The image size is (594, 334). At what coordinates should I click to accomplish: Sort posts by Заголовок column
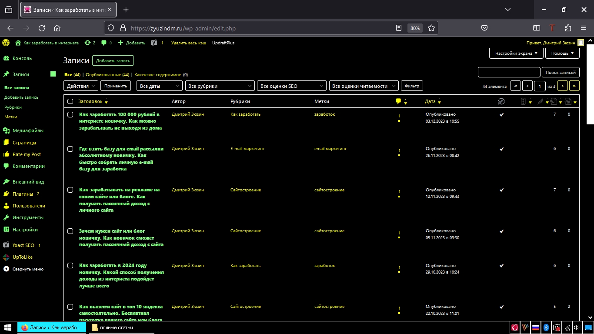click(93, 102)
